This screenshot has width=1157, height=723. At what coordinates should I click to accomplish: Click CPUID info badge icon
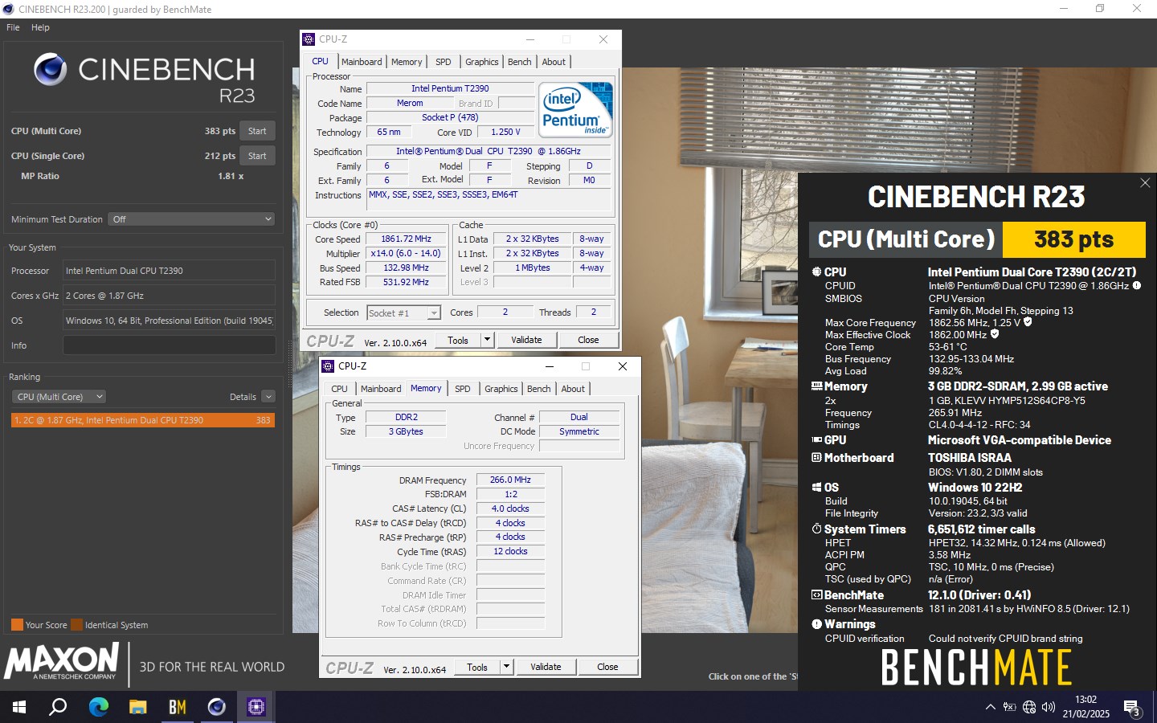pos(1137,285)
